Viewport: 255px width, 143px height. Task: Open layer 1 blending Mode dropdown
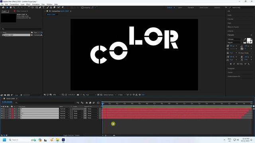[65, 109]
